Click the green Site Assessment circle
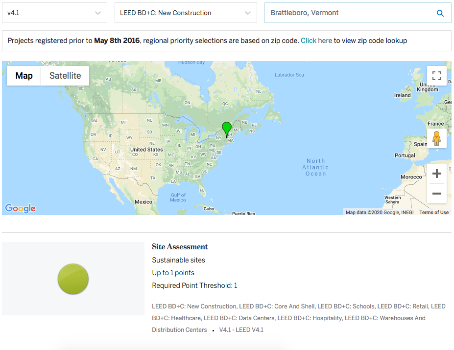 tap(73, 279)
